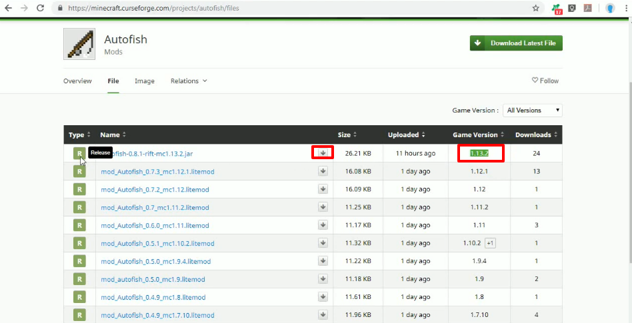This screenshot has height=323, width=632.
Task: Download mod_autofish_0.5.0_mc1.9.litemod via arrow
Action: (x=323, y=278)
